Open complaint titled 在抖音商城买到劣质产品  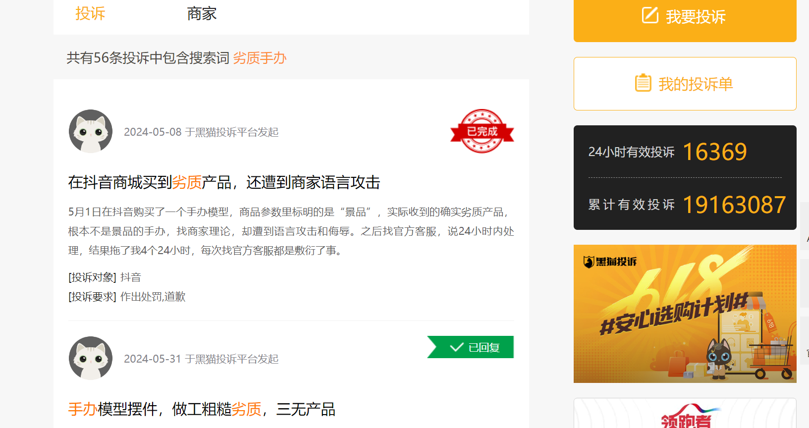coord(224,182)
